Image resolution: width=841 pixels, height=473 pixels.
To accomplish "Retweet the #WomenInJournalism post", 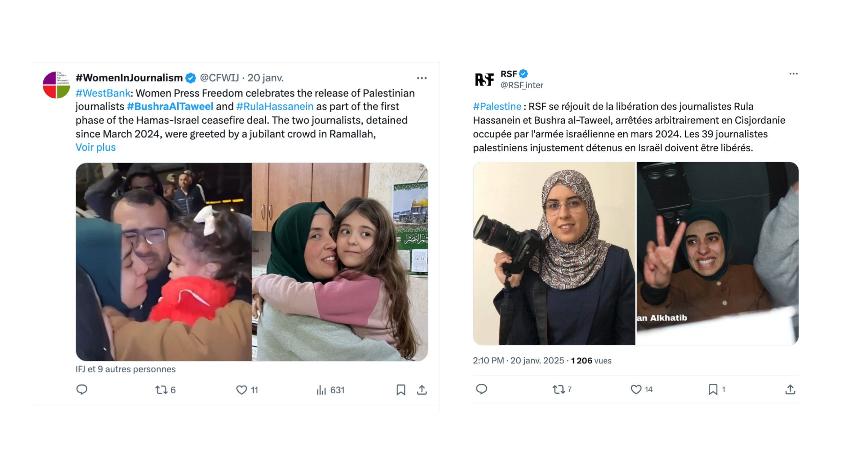I will [162, 390].
